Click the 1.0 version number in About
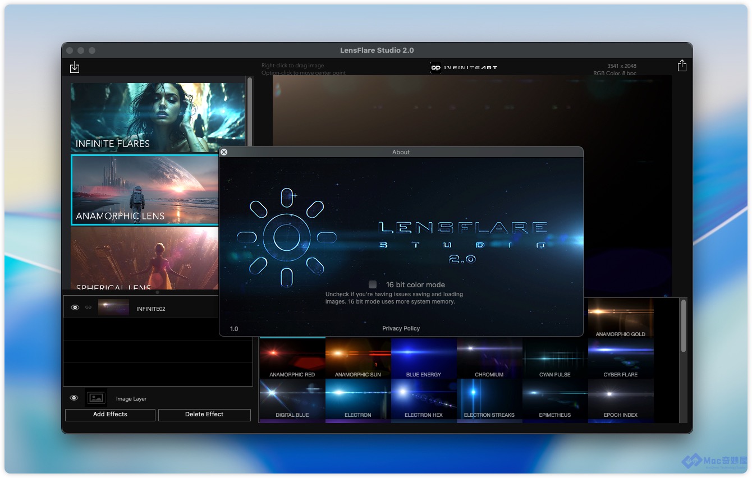752x478 pixels. [x=234, y=329]
